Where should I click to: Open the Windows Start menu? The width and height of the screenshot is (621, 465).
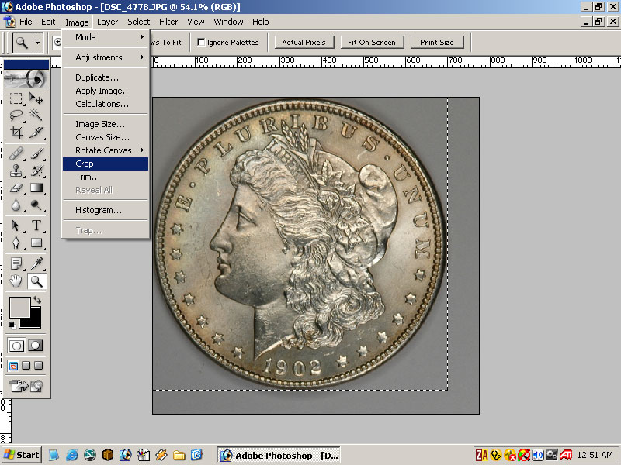(22, 455)
